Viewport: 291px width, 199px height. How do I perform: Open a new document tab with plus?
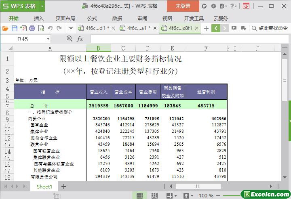tap(206, 28)
